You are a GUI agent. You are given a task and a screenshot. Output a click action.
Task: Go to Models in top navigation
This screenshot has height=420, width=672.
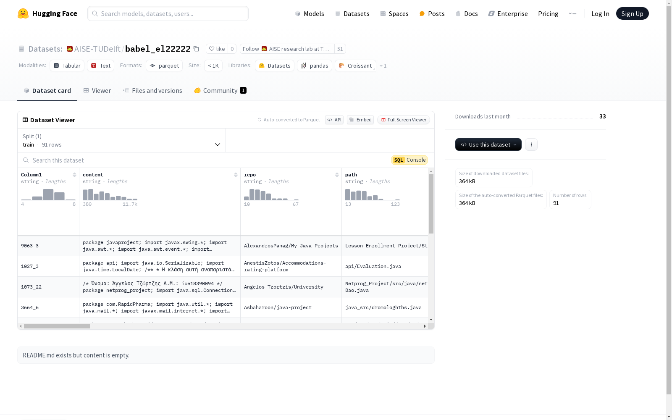coord(310,13)
